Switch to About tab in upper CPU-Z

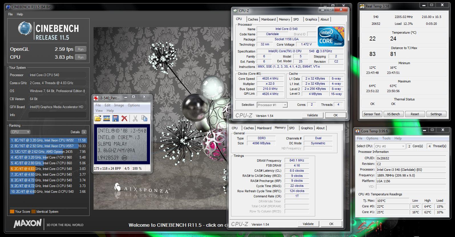click(x=325, y=19)
